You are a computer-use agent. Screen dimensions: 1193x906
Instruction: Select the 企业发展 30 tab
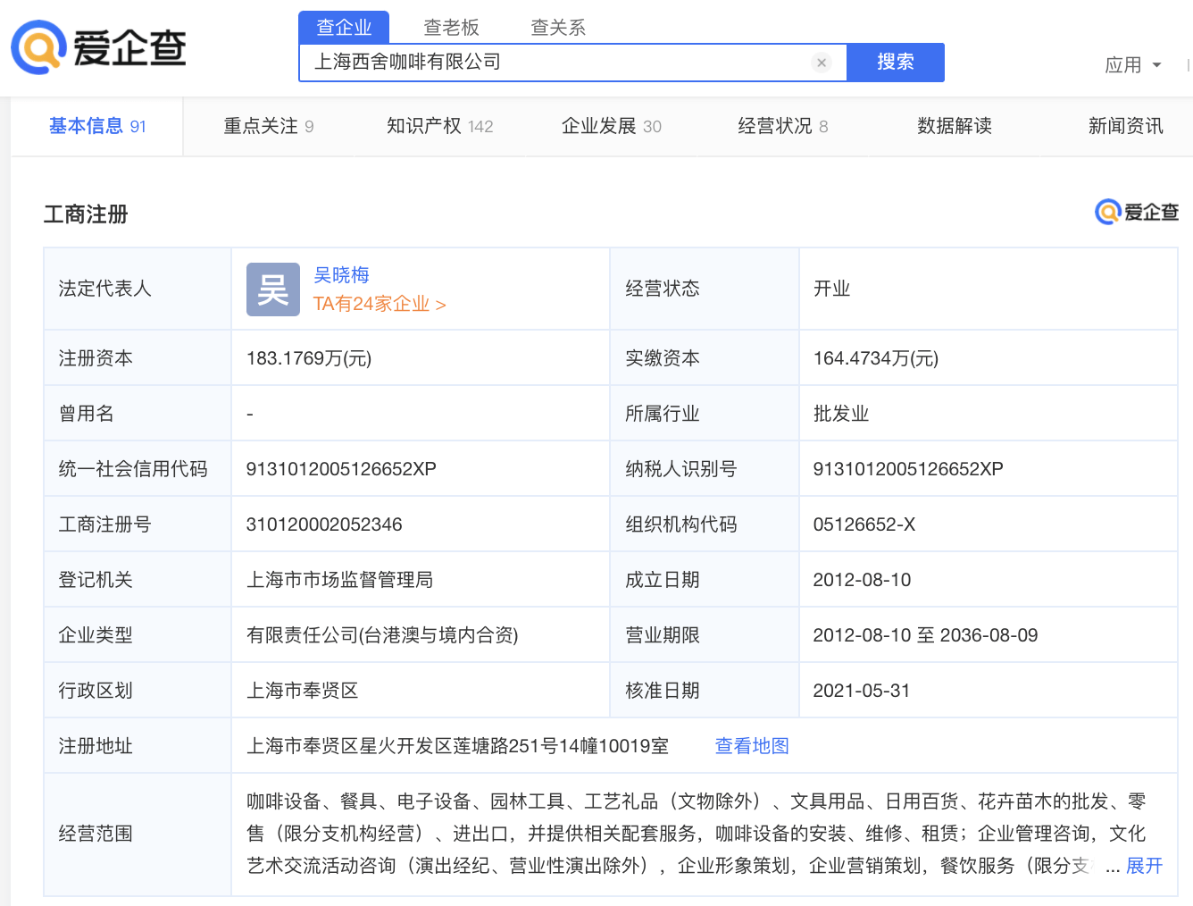click(612, 126)
